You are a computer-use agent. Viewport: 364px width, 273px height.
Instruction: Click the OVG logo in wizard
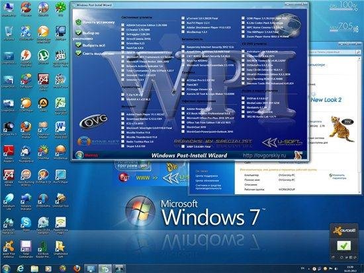click(x=94, y=121)
